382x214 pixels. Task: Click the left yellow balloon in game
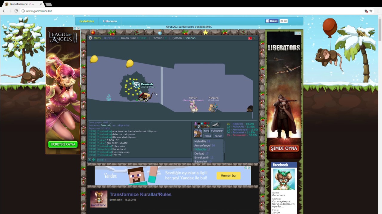94,59
